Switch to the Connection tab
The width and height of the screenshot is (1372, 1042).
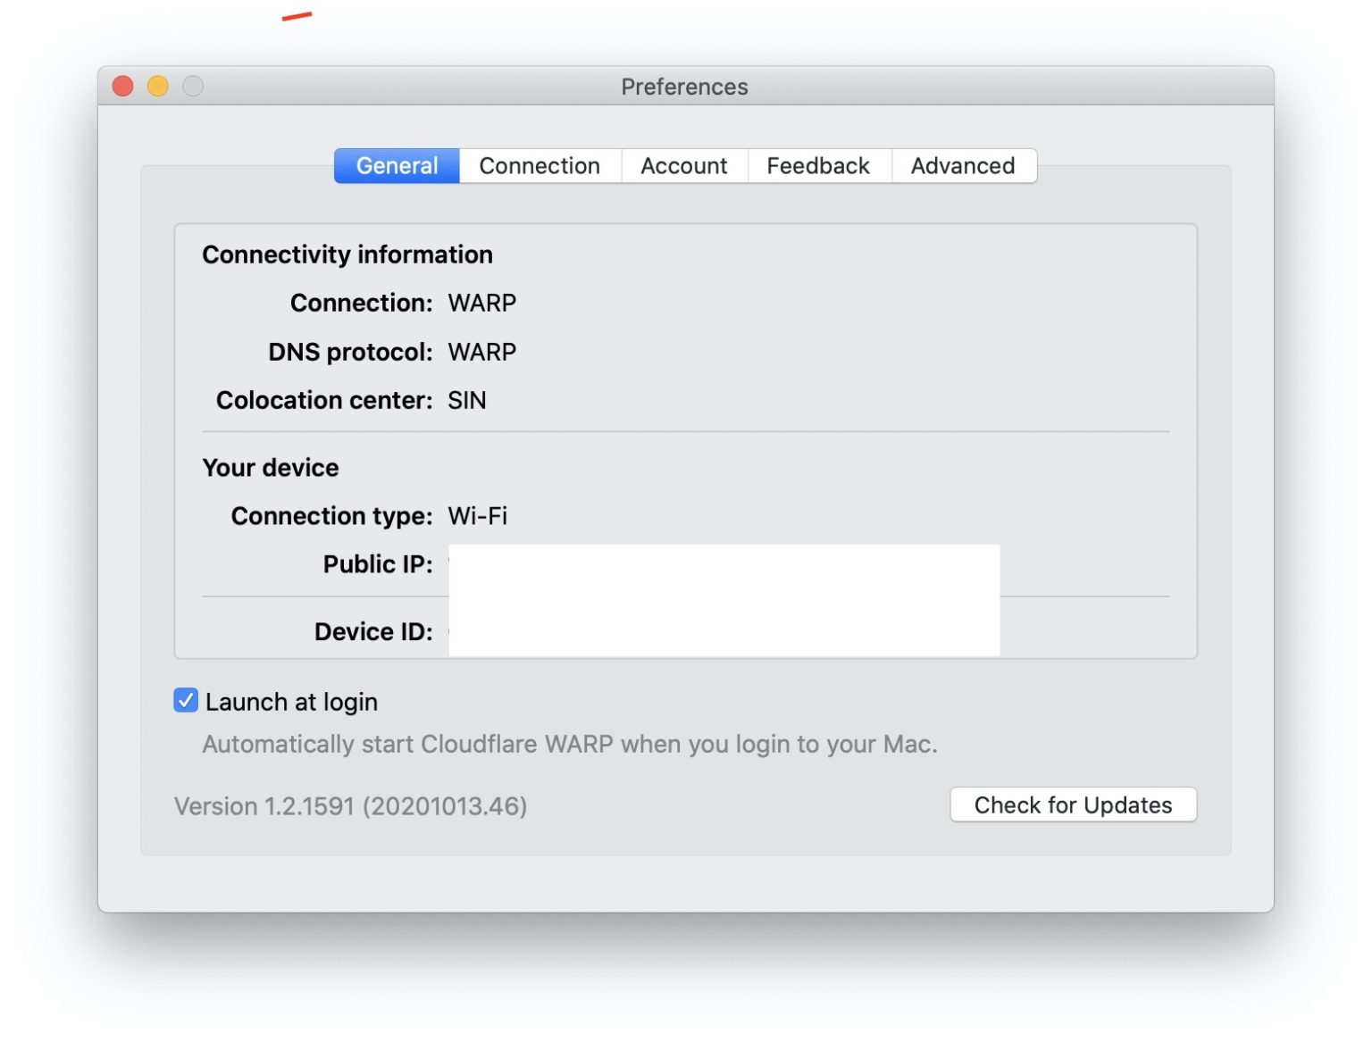(539, 165)
